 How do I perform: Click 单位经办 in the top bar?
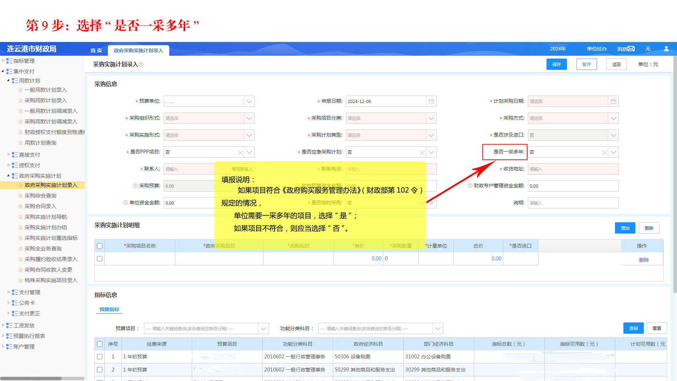coord(597,49)
